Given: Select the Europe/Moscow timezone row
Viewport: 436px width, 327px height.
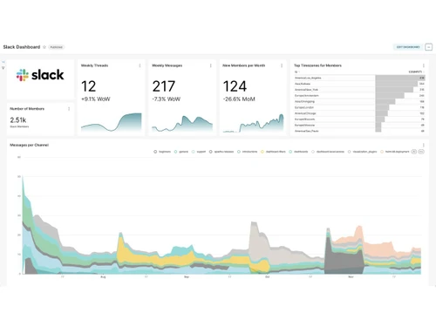Looking at the screenshot, I should 360,126.
